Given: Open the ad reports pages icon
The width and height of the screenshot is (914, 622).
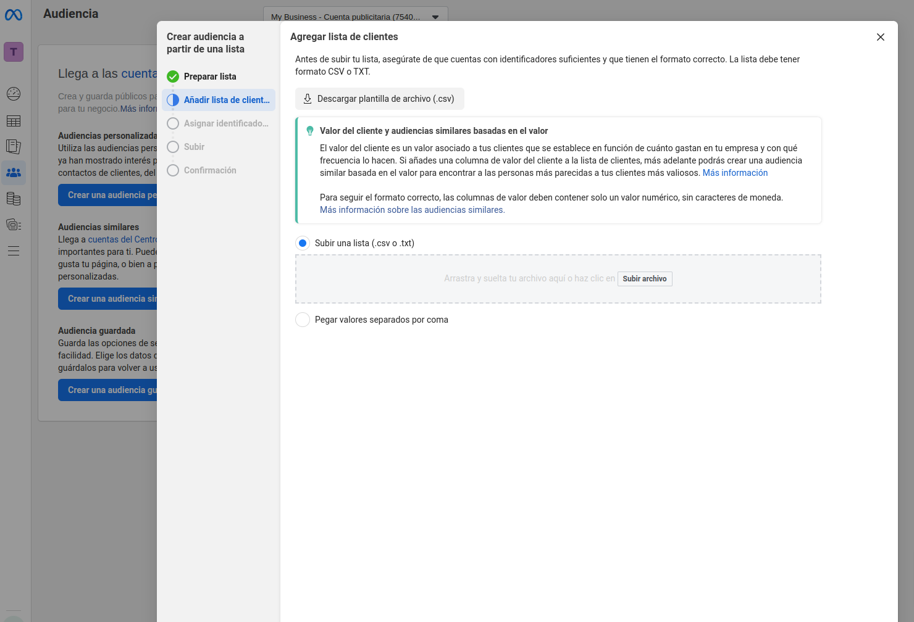Looking at the screenshot, I should (x=14, y=147).
